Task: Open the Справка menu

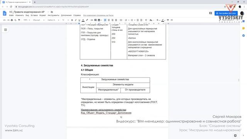Action: tap(77, 15)
